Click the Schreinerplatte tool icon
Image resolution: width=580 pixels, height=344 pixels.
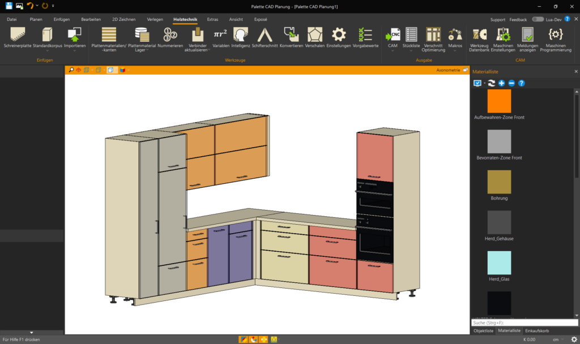pyautogui.click(x=18, y=35)
